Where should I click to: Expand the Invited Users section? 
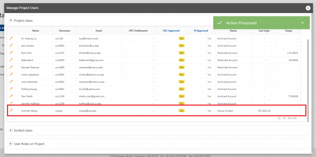tap(11, 131)
